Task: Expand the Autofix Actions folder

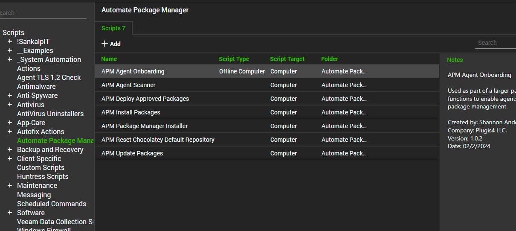Action: [10, 132]
